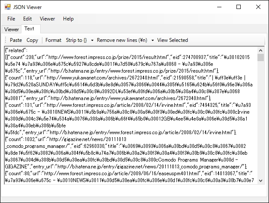Click the vertical scrollbar thumb
This screenshot has height=203, width=269.
coord(260,57)
